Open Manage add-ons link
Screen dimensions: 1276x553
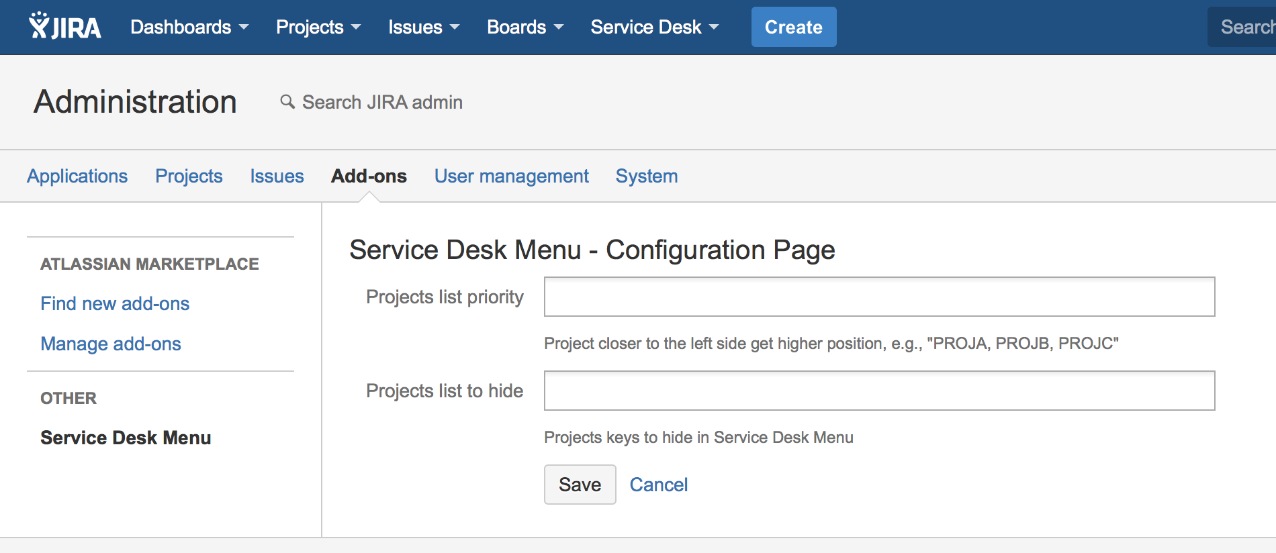[111, 344]
